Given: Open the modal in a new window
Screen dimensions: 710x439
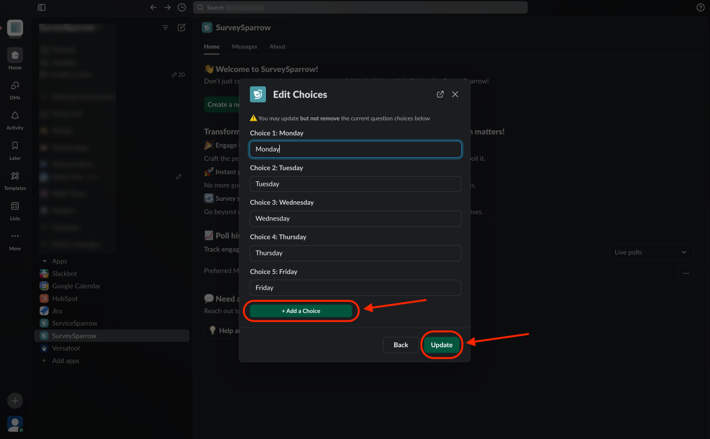Looking at the screenshot, I should tap(440, 94).
